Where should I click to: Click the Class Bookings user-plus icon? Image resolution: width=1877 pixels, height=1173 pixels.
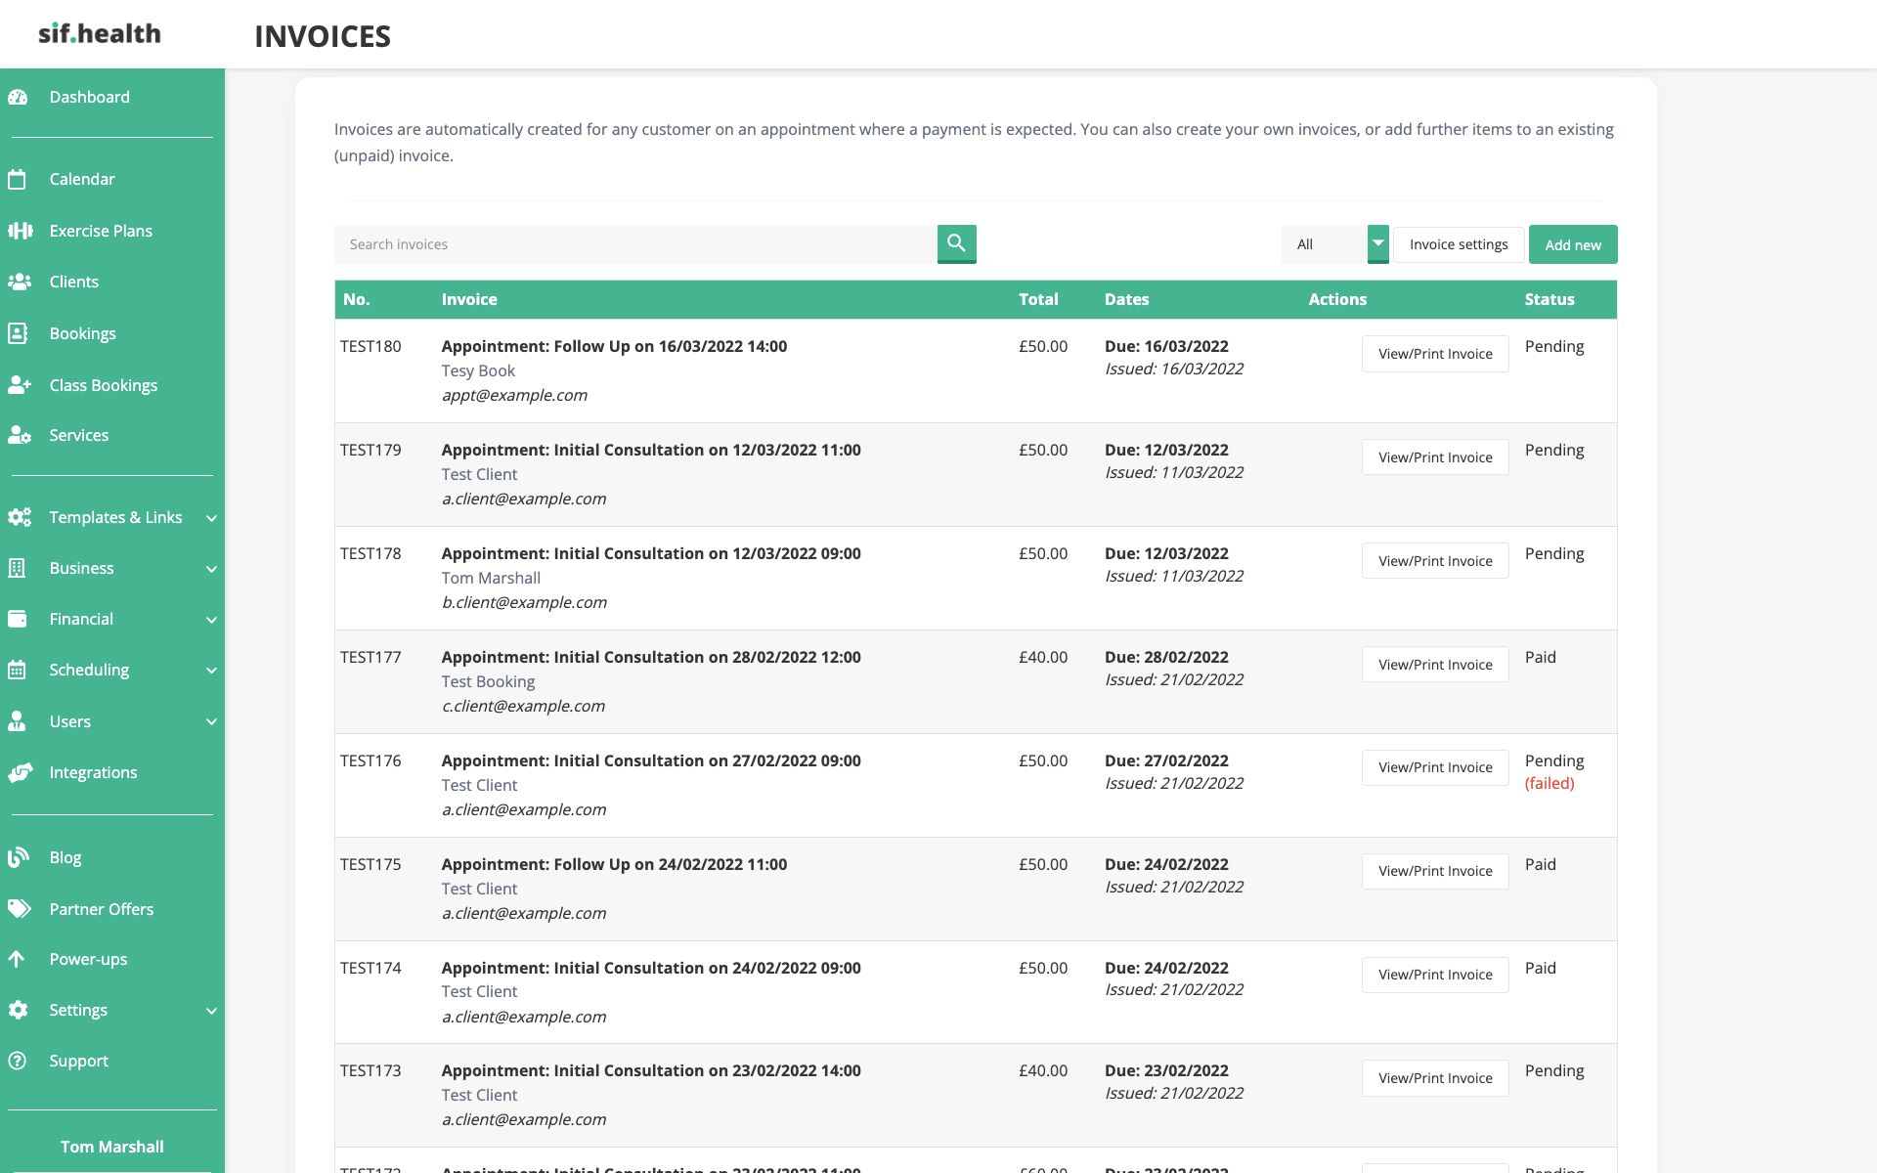click(x=20, y=385)
